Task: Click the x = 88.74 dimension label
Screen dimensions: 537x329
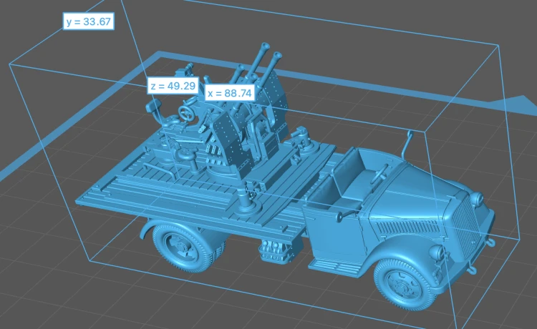Action: (x=230, y=93)
